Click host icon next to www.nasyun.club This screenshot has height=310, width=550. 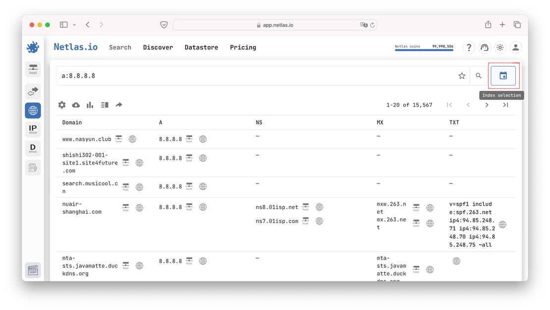click(x=119, y=139)
